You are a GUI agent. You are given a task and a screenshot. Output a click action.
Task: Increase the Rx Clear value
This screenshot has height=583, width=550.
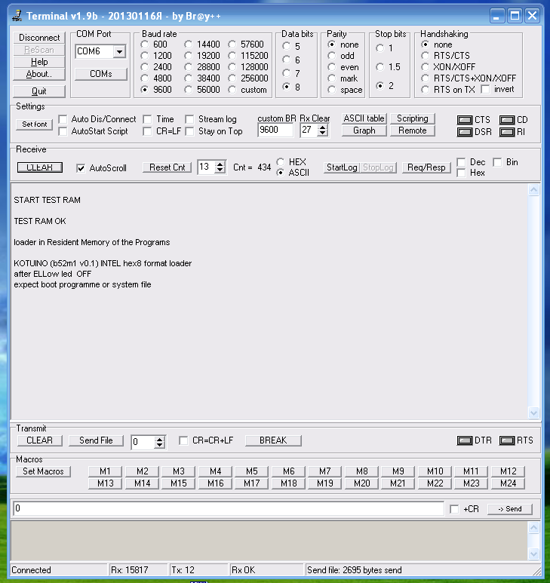click(322, 127)
